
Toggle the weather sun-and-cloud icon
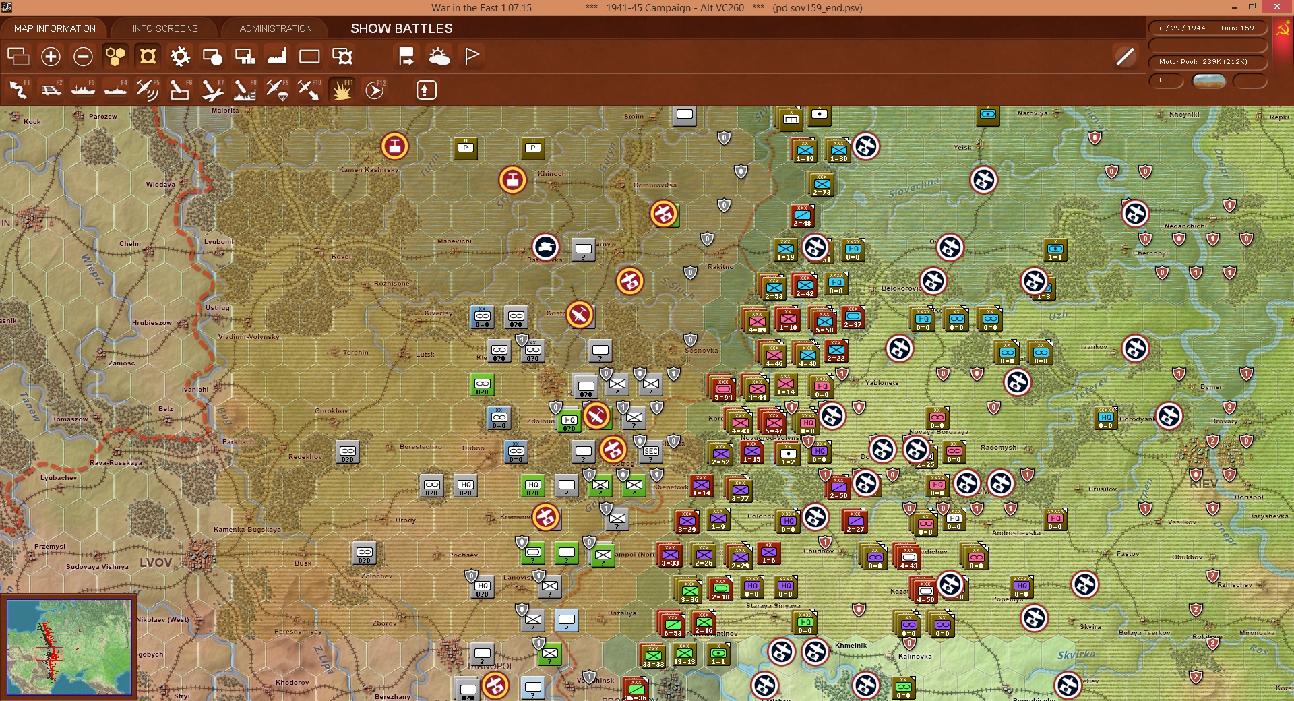point(439,57)
